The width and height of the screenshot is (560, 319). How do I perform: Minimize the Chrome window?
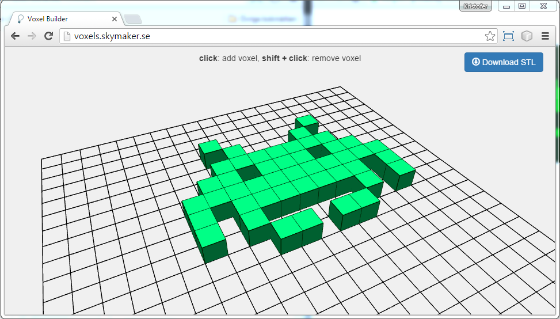[506, 6]
